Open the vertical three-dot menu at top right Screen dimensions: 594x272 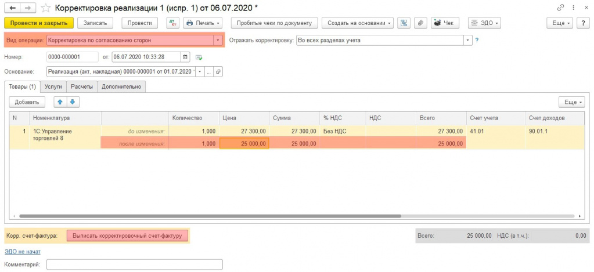(574, 8)
